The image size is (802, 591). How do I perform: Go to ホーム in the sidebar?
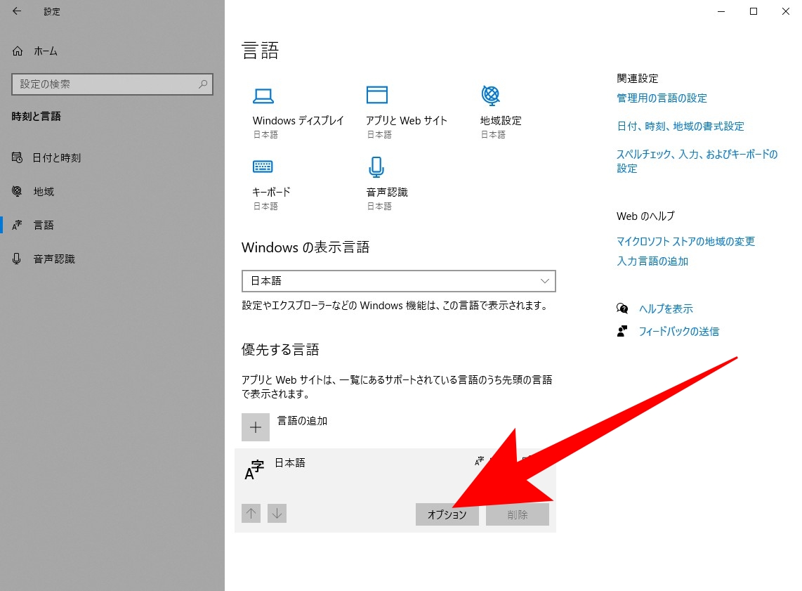pos(45,51)
